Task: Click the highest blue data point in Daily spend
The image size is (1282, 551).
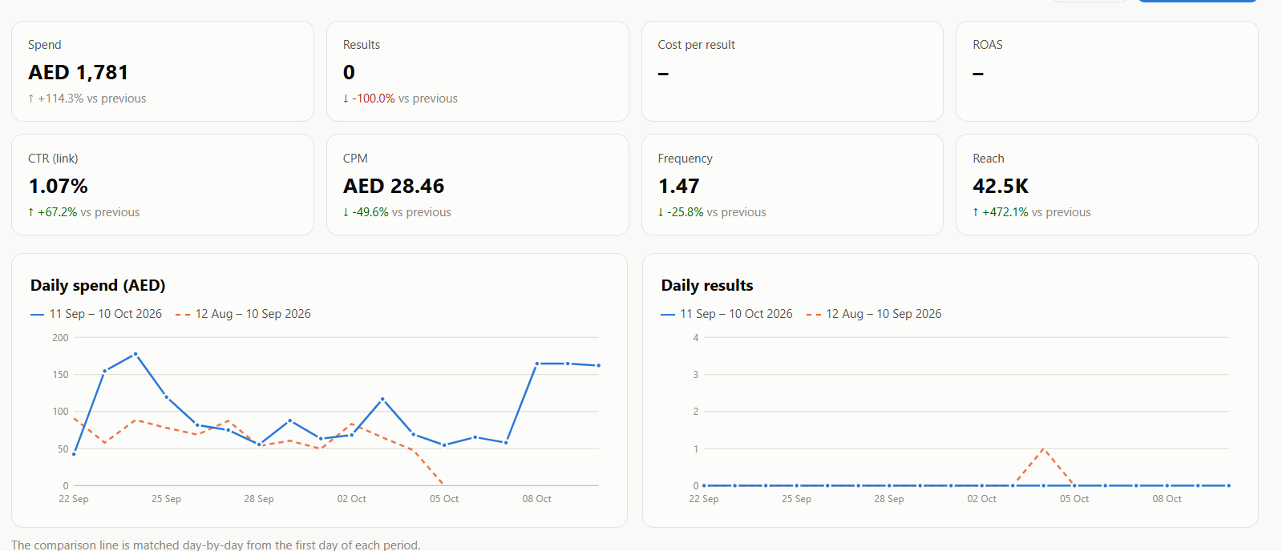Action: [x=135, y=354]
